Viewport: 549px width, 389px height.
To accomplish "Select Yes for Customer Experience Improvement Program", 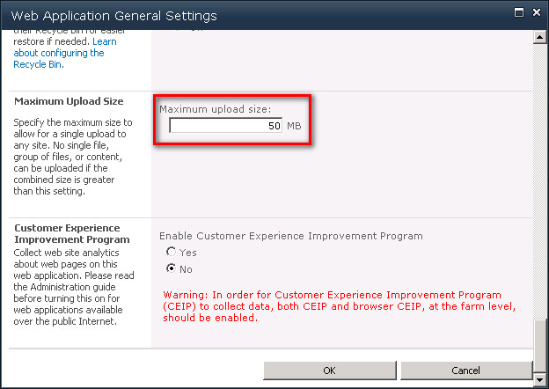I will (x=170, y=253).
